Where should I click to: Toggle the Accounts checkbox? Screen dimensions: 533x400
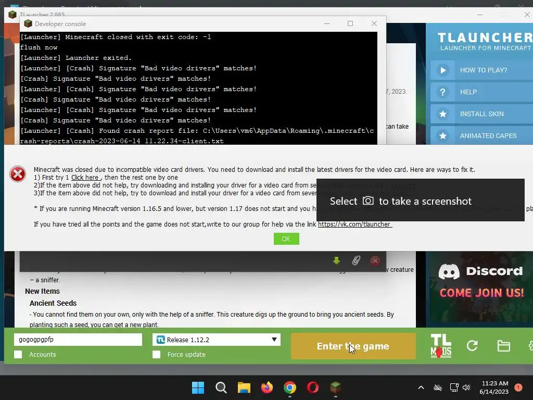(18, 354)
